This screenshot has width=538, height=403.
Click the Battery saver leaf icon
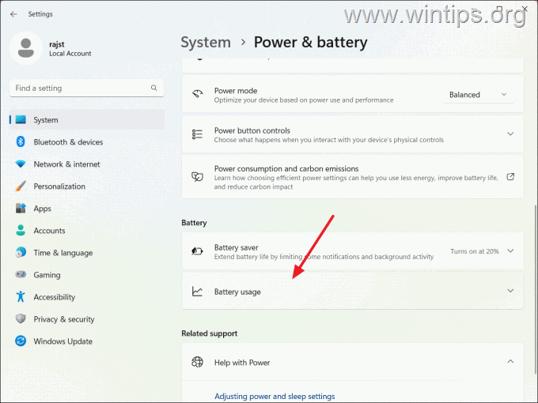[x=197, y=251]
